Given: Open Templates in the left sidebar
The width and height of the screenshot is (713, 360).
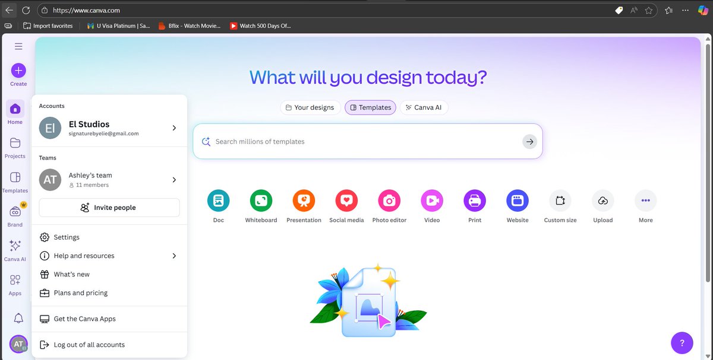Looking at the screenshot, I should pos(15,182).
